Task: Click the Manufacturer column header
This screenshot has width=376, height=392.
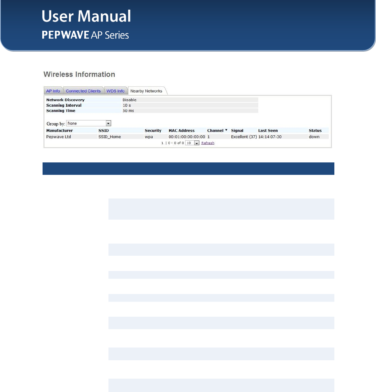Action: (59, 131)
